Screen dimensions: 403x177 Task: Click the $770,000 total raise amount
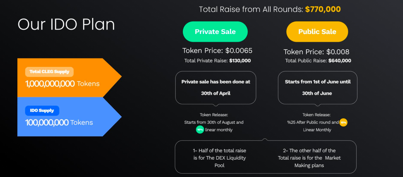coord(323,9)
